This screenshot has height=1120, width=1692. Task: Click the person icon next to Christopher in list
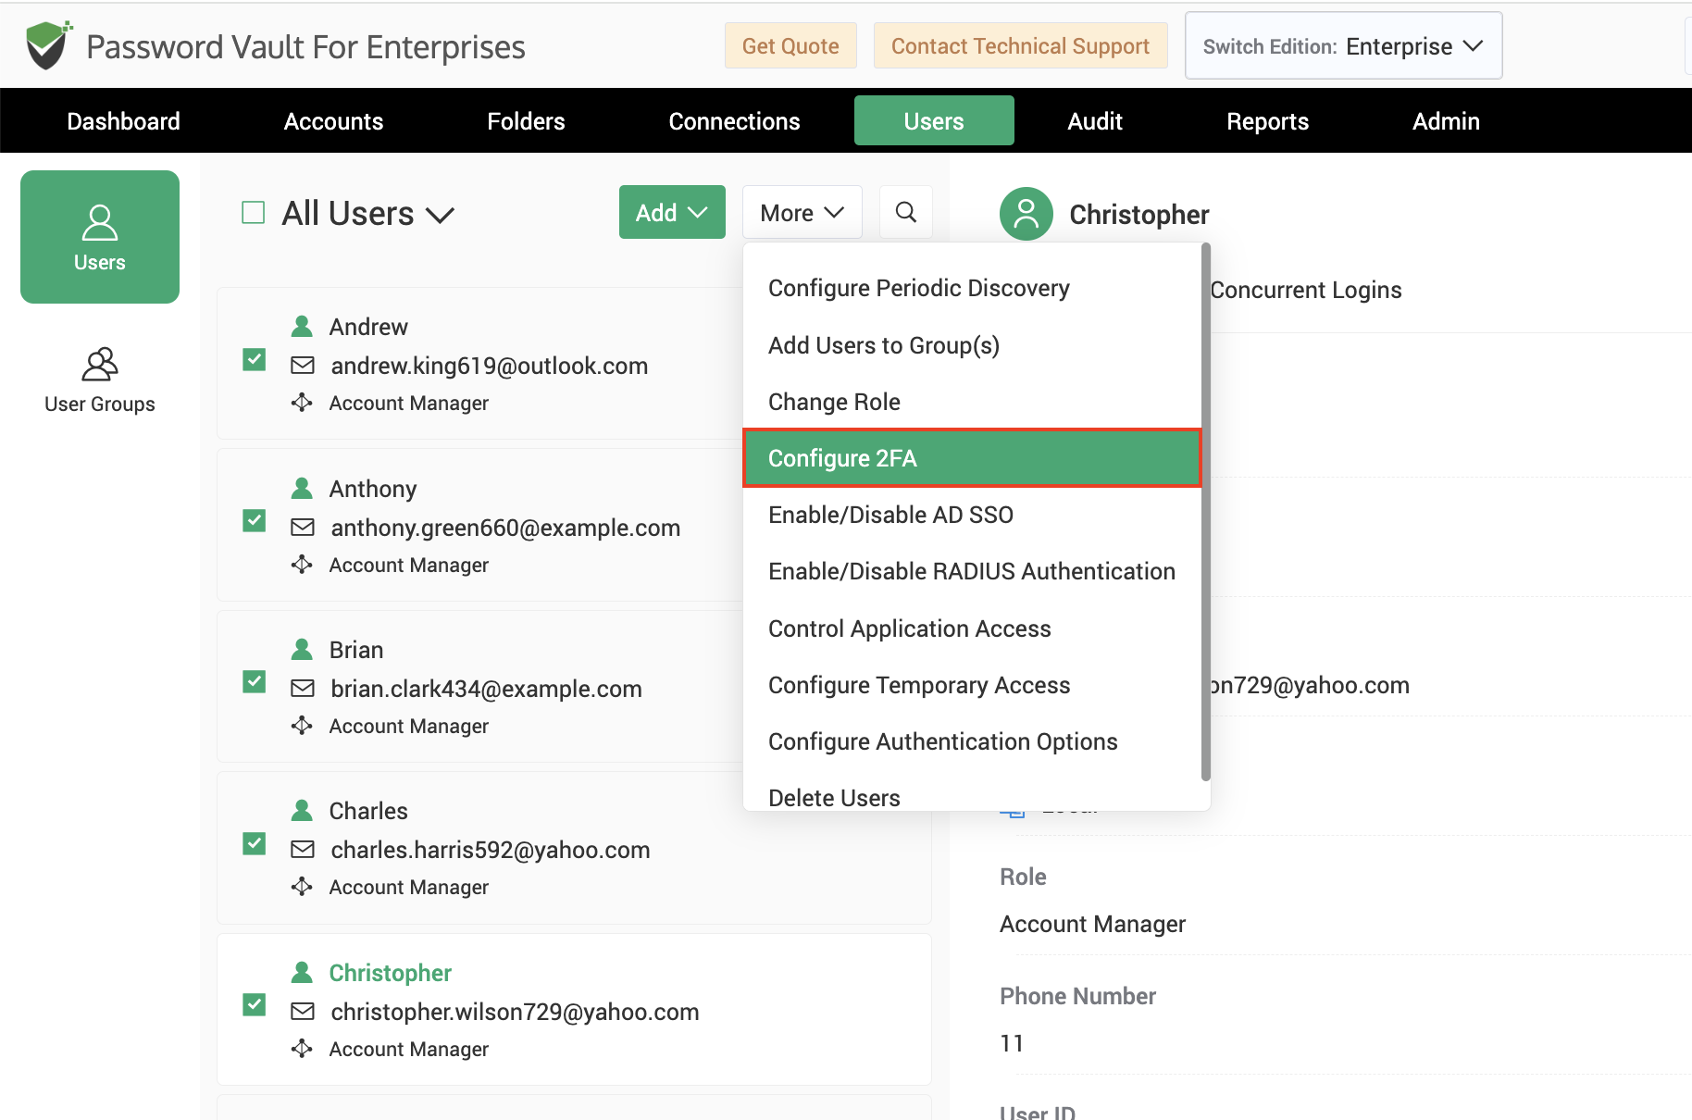[x=302, y=973]
